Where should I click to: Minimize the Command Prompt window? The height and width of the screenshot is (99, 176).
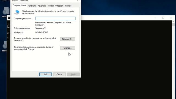pyautogui.click(x=155, y=18)
